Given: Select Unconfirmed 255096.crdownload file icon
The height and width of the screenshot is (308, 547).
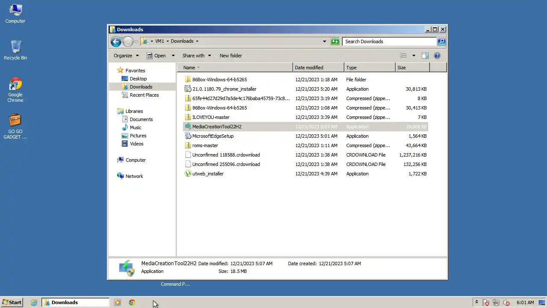Looking at the screenshot, I should [188, 164].
